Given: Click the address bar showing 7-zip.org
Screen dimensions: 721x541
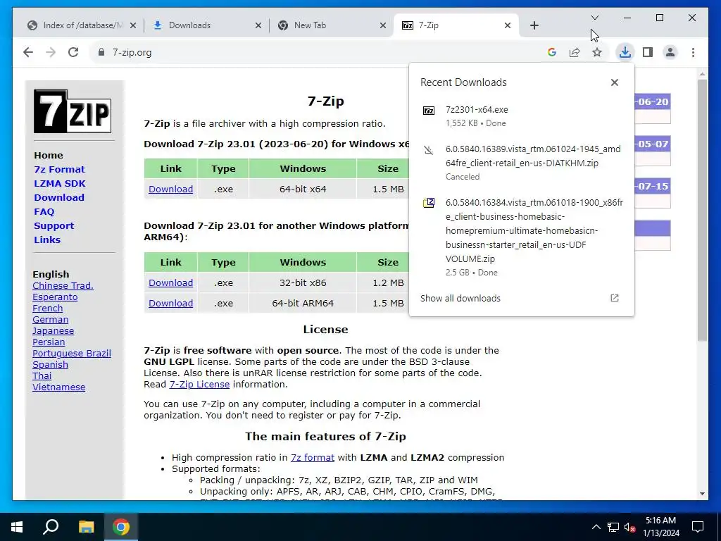Looking at the screenshot, I should [318, 52].
